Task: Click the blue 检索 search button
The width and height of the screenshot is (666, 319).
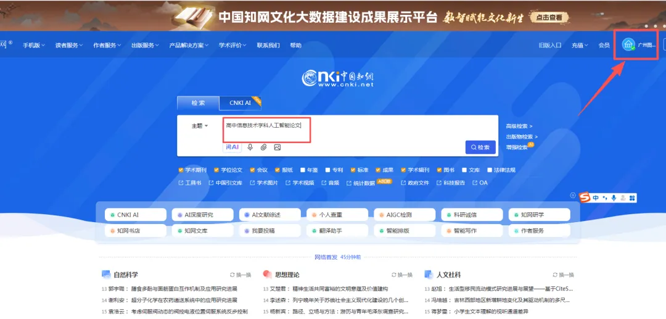Action: pos(480,147)
